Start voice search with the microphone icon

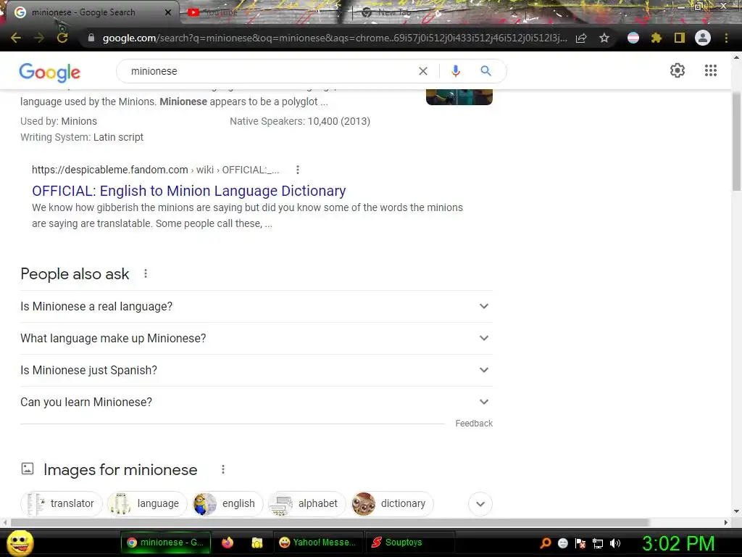tap(455, 71)
